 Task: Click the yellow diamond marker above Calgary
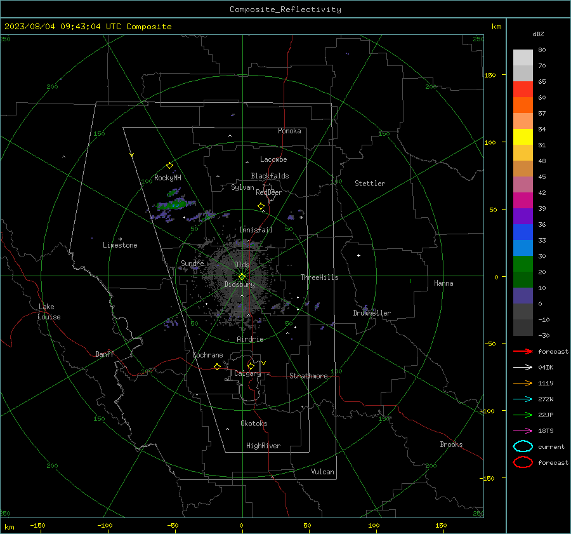click(x=251, y=366)
